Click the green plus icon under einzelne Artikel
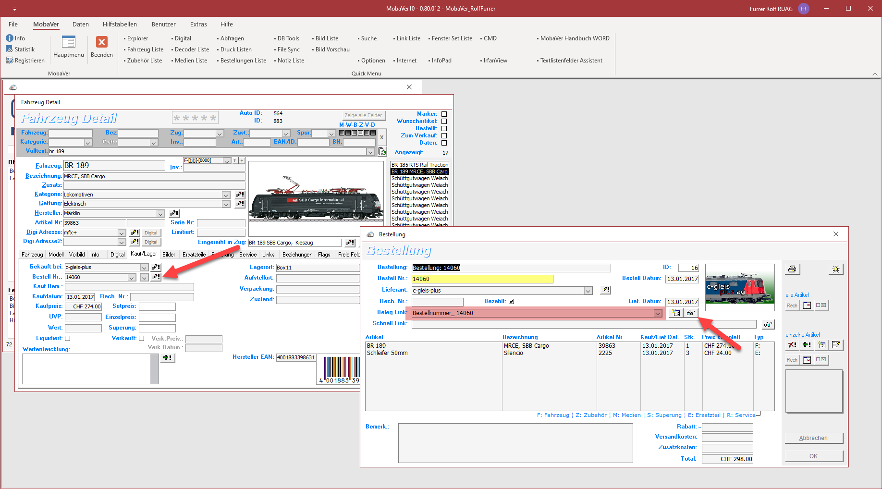The image size is (882, 489). tap(807, 345)
